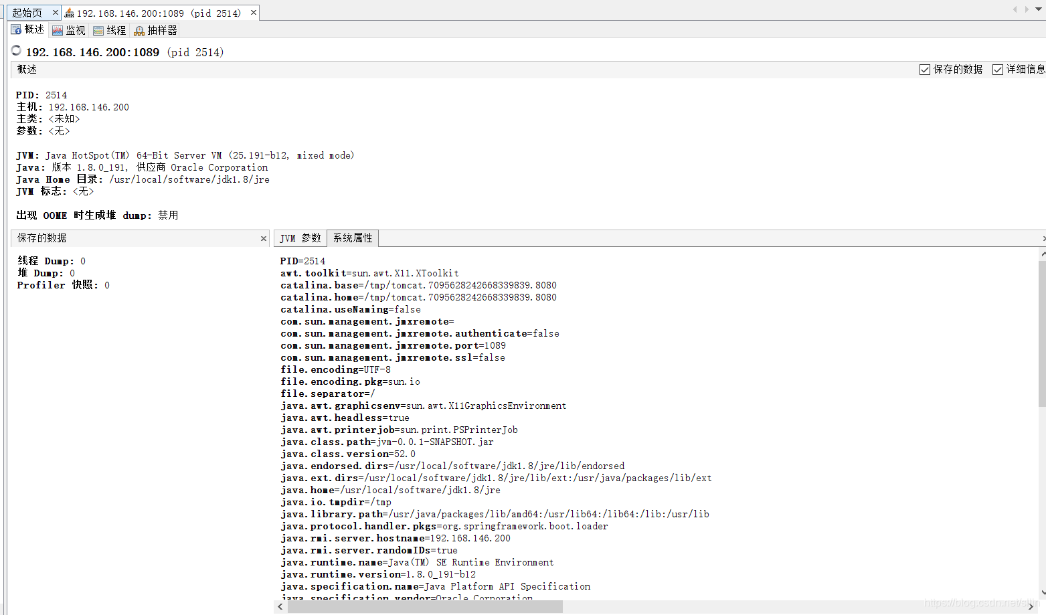Image resolution: width=1046 pixels, height=615 pixels.
Task: Click the java.class.version=52.0 line
Action: [x=348, y=454]
